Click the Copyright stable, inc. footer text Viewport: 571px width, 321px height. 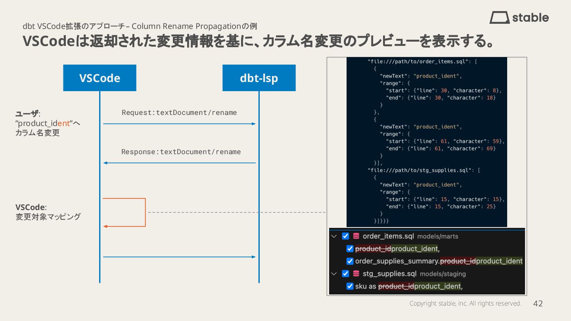click(465, 304)
